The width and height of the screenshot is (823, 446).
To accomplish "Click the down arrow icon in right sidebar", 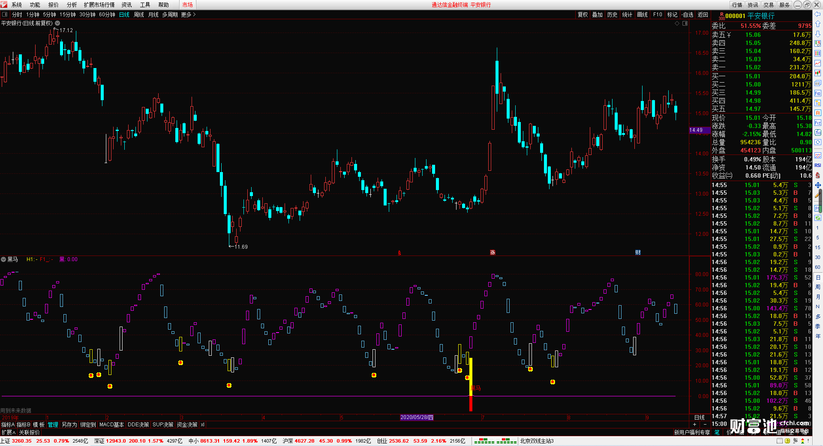I will (x=818, y=34).
